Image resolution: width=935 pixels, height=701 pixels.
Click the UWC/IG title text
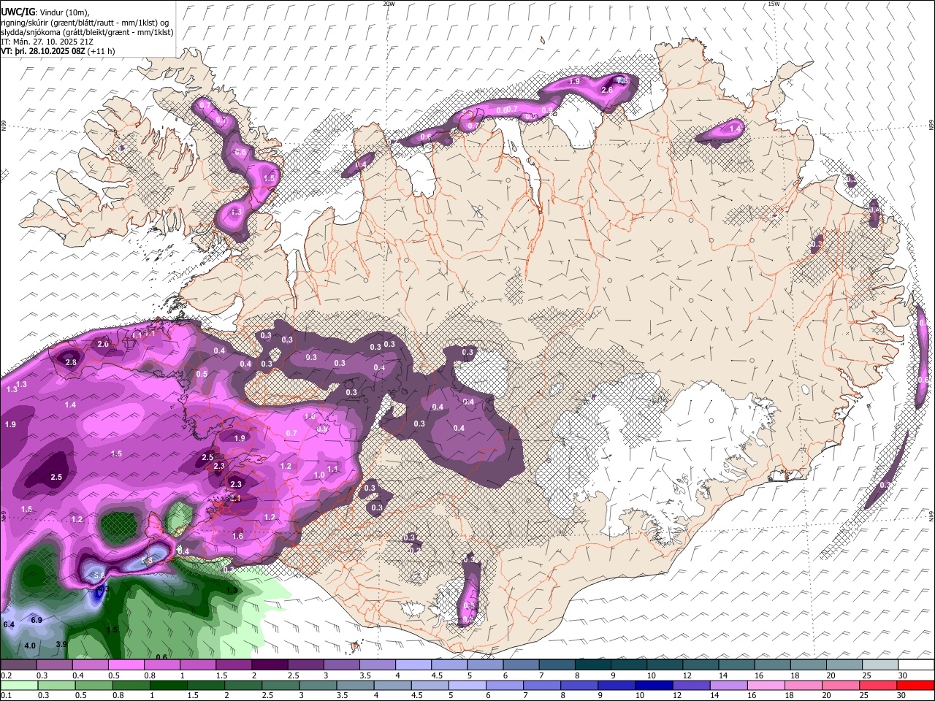click(x=17, y=11)
